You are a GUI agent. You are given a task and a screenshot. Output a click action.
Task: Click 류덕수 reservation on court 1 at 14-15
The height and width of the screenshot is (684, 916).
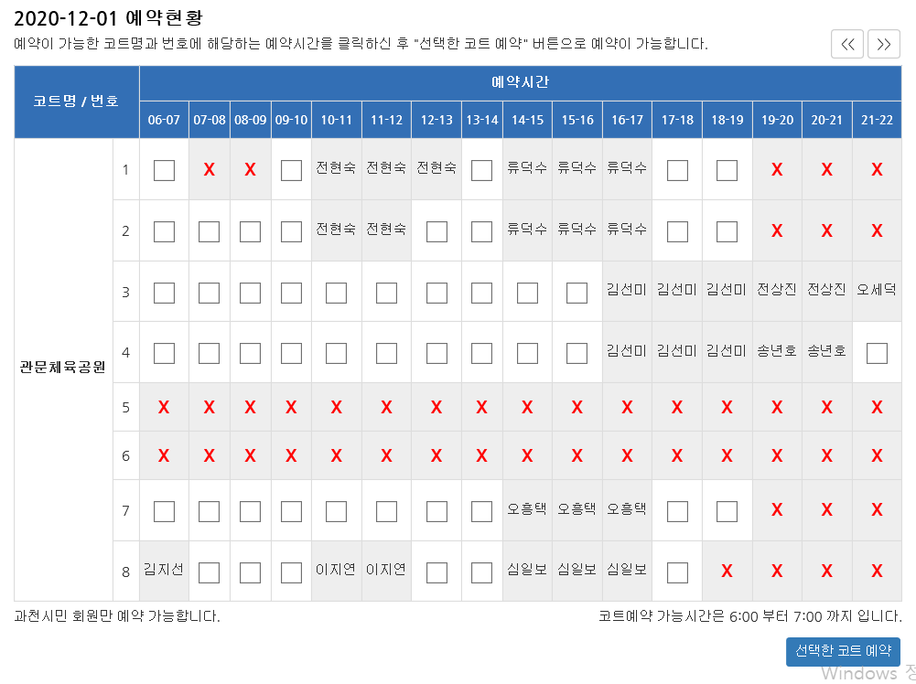click(x=527, y=167)
